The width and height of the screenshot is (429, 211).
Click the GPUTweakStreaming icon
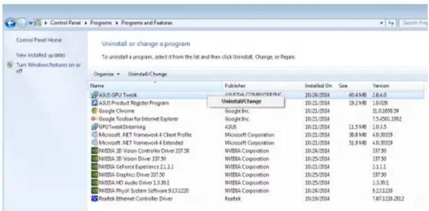point(95,127)
